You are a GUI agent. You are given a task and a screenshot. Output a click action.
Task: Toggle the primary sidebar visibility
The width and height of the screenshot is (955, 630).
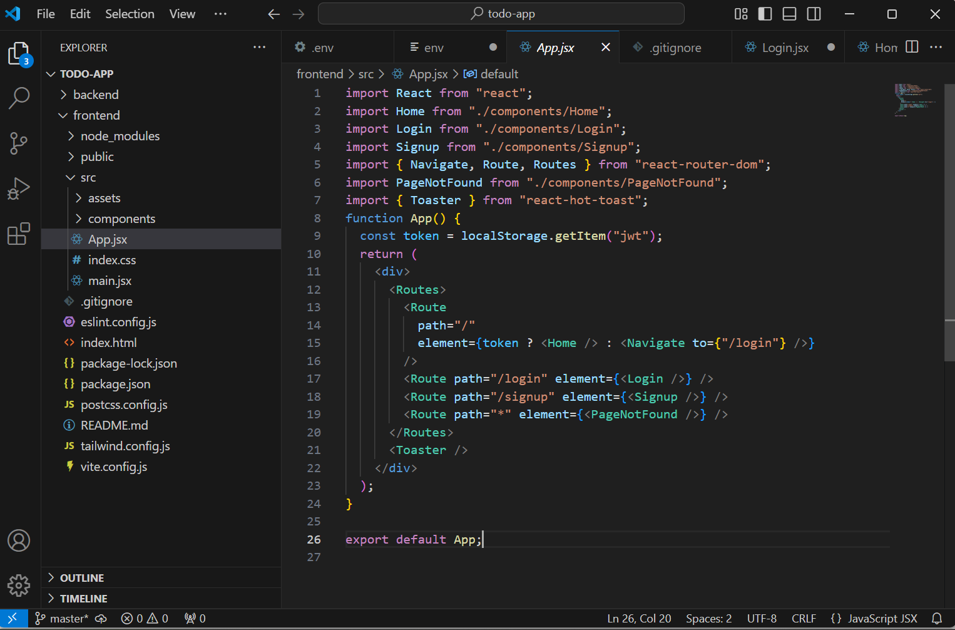tap(765, 13)
